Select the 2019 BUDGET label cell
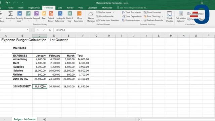This screenshot has width=215, height=121. point(22,87)
